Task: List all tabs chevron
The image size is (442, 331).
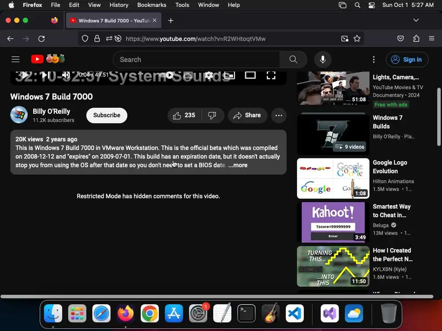Action: tap(416, 20)
